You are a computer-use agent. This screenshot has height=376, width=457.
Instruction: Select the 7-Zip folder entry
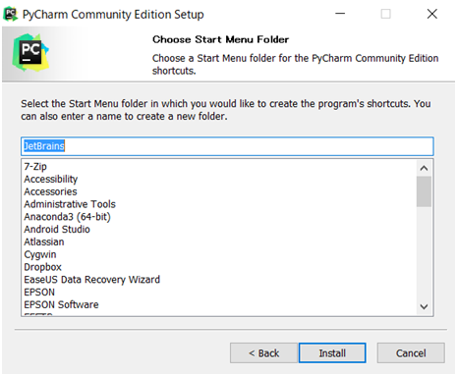[35, 167]
